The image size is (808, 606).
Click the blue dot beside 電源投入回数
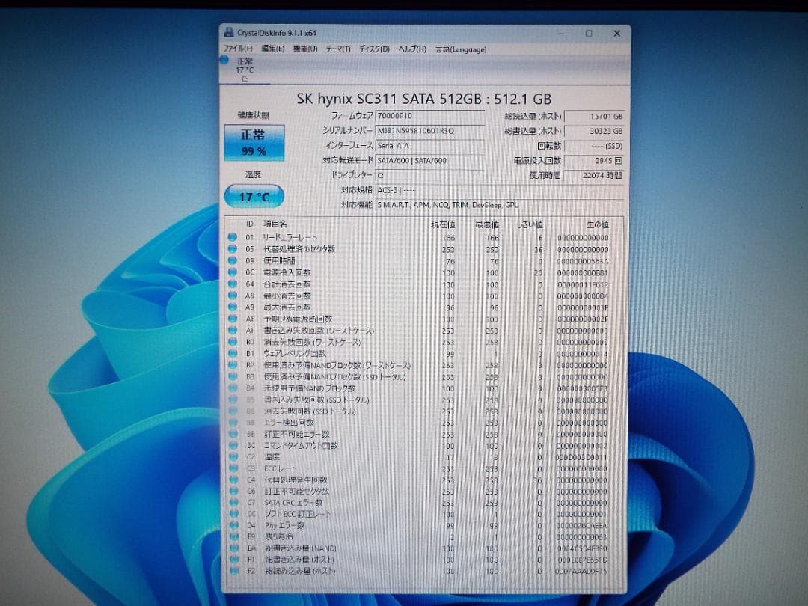pyautogui.click(x=232, y=272)
